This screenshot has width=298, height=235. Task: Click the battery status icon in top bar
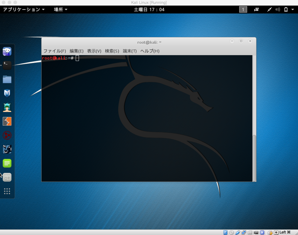click(x=286, y=10)
